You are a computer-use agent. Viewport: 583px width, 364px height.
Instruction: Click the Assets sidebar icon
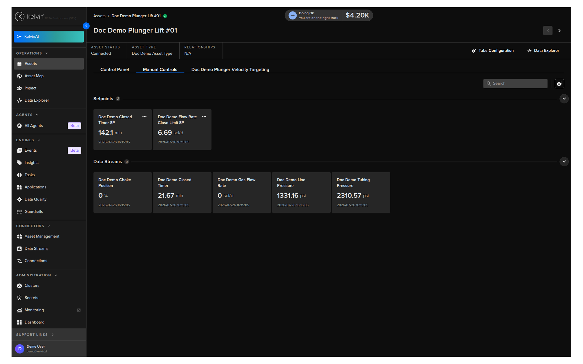pos(19,64)
